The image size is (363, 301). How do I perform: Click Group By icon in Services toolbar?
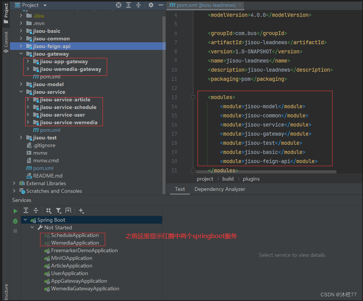click(49, 211)
